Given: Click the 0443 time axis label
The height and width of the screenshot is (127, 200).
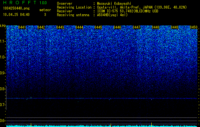Looking at the screenshot, I should (x=60, y=27).
